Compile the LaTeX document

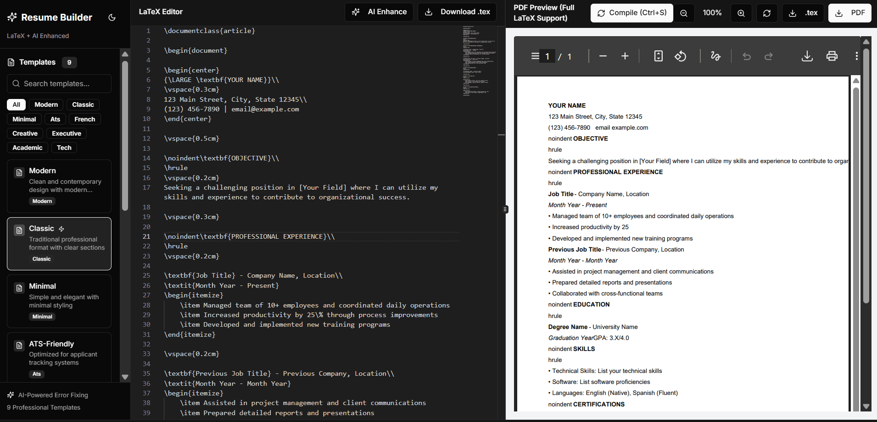(631, 13)
